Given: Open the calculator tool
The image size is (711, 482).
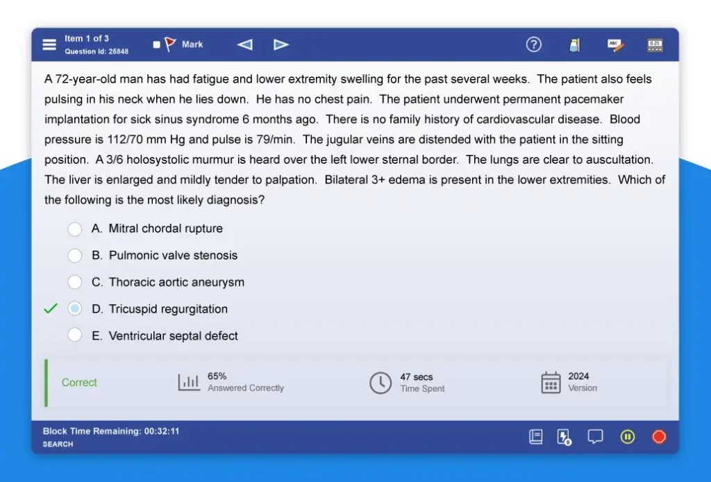Looking at the screenshot, I should 655,45.
